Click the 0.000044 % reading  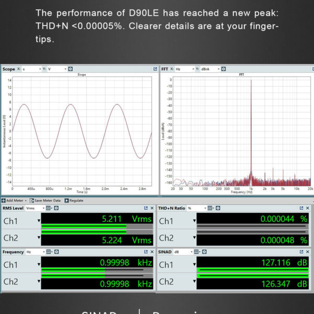(x=284, y=219)
